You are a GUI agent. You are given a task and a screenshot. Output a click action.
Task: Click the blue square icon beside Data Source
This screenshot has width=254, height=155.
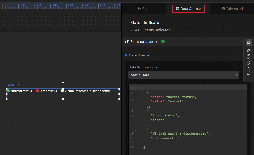point(126,55)
